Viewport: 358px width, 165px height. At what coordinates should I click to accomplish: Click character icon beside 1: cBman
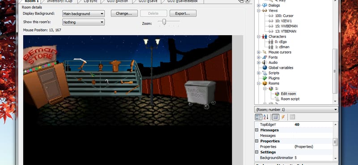pos(271,47)
